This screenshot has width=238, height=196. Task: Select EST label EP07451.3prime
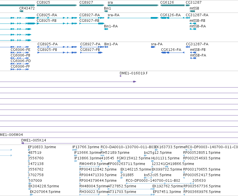coord(167,192)
